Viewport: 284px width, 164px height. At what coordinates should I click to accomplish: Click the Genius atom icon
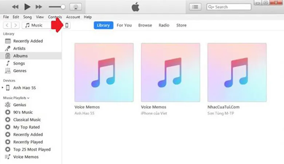click(8, 104)
